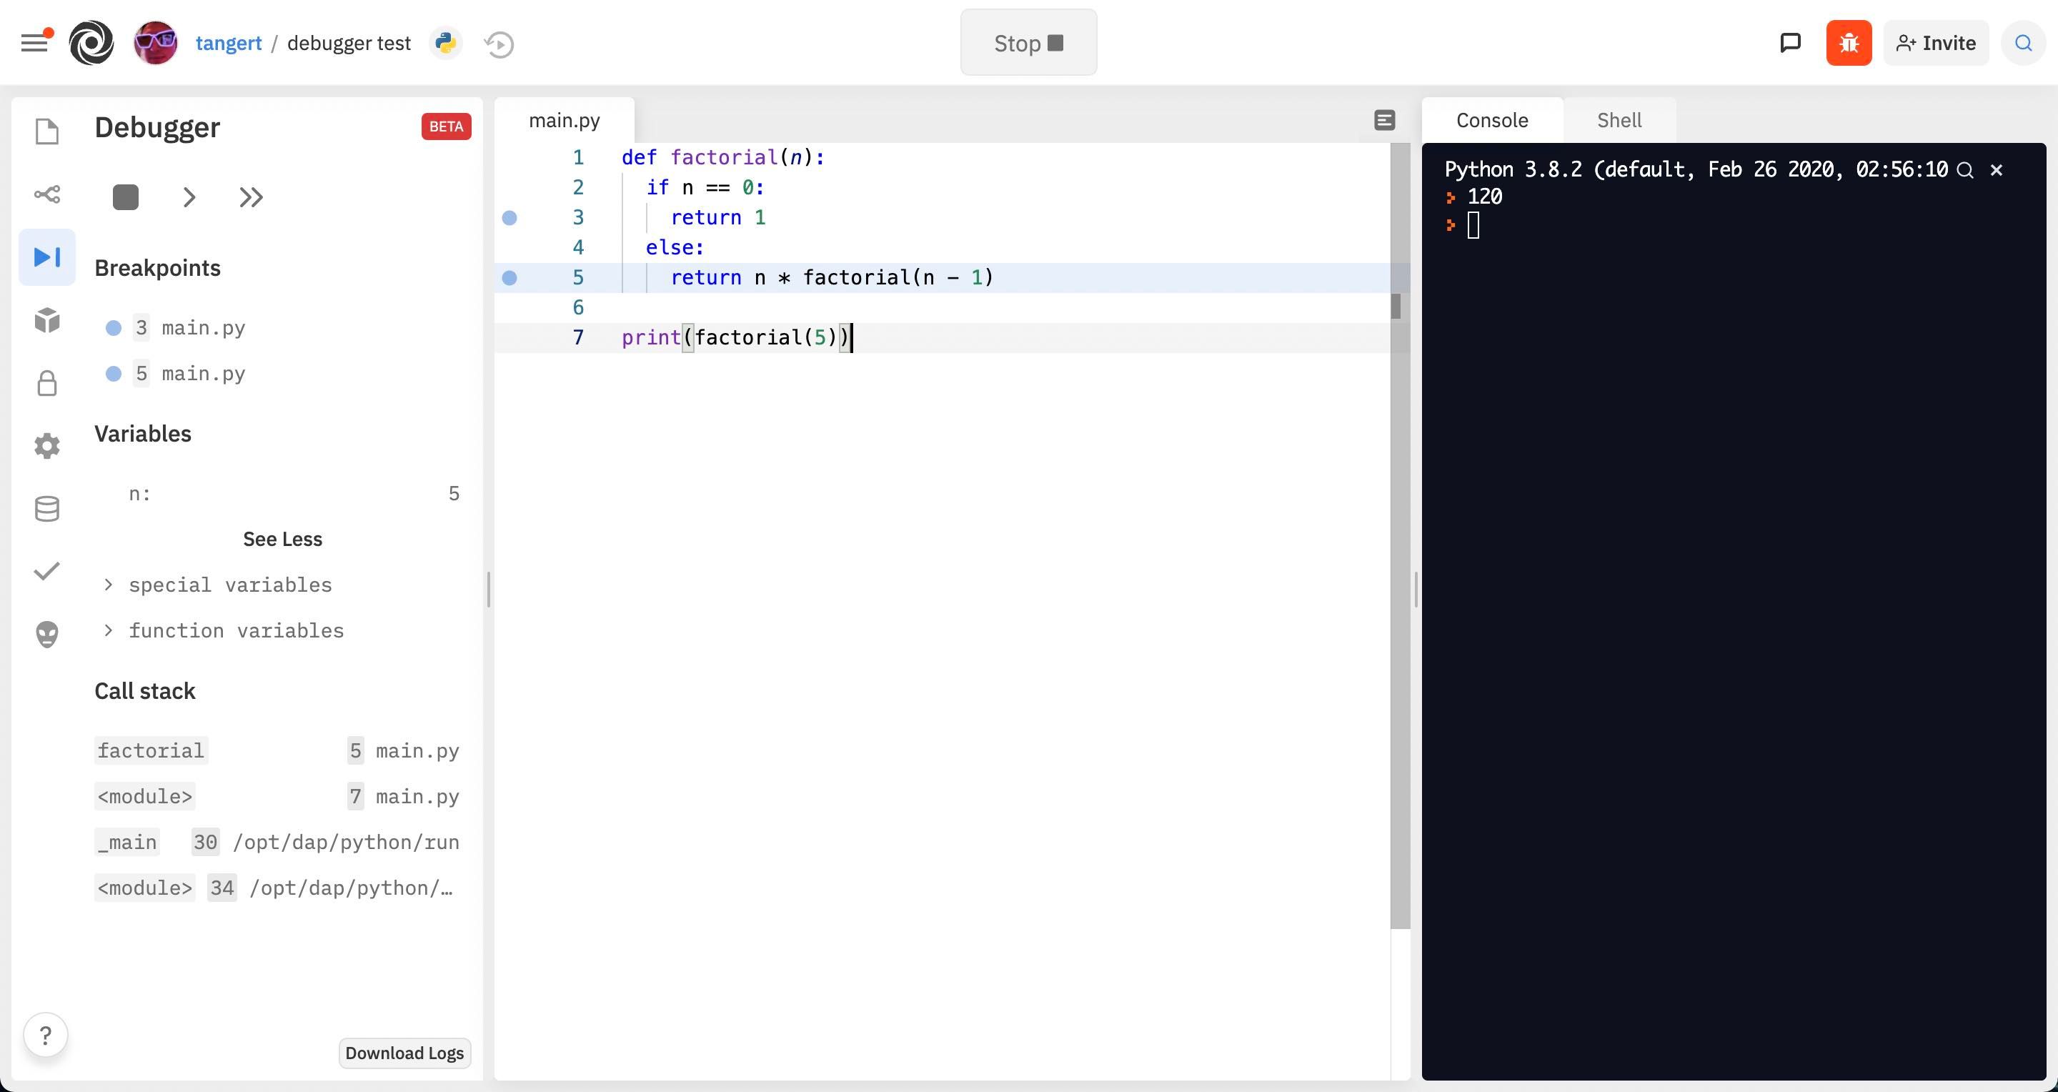
Task: Select the breakpoint dot on line 5
Action: click(510, 278)
